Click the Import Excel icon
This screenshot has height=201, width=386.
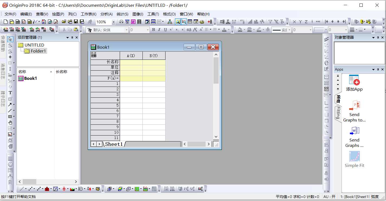coord(24,29)
